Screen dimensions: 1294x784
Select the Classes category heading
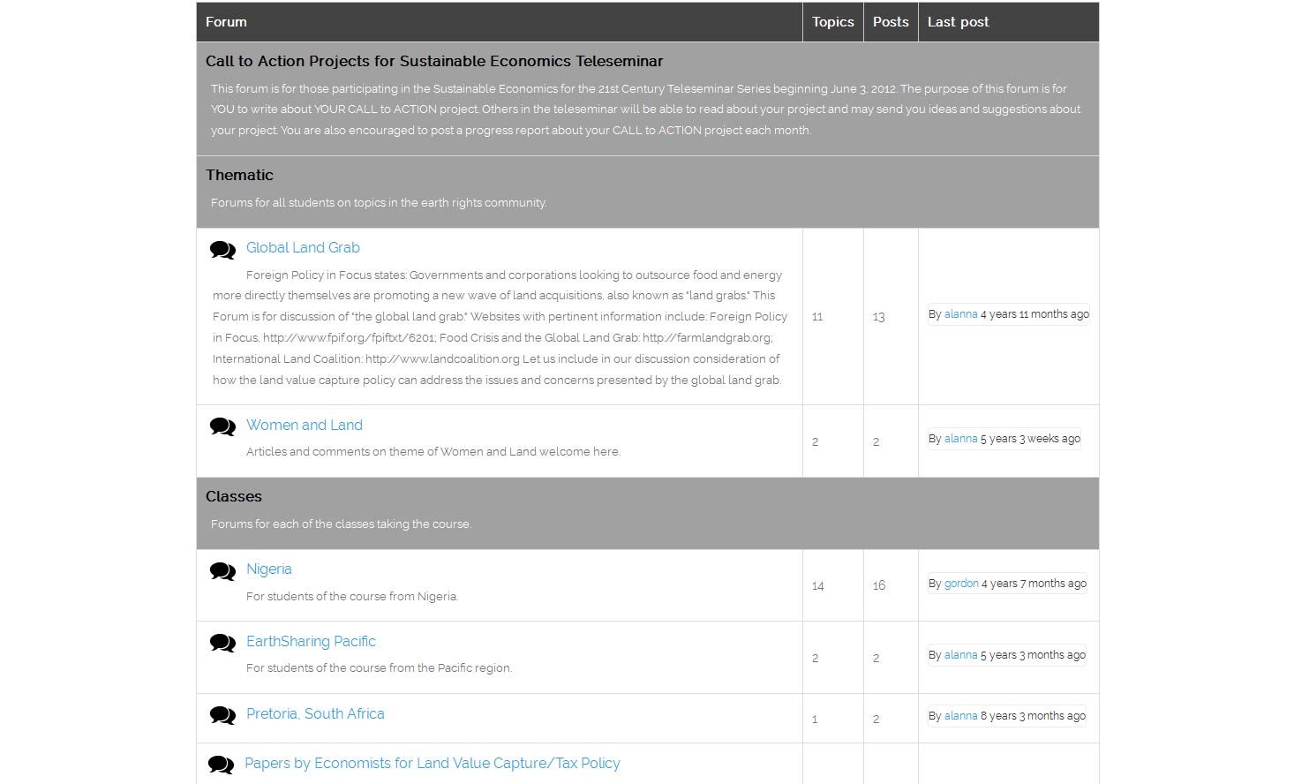pos(233,497)
